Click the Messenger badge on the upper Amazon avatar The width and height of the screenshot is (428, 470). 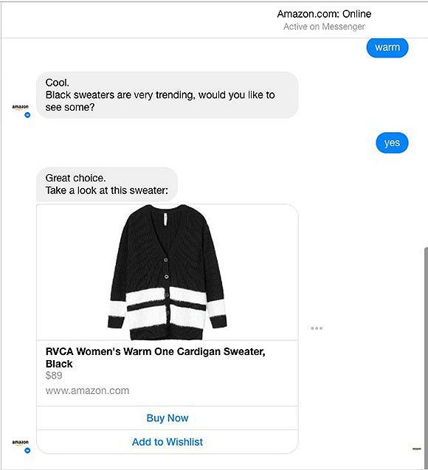(27, 115)
